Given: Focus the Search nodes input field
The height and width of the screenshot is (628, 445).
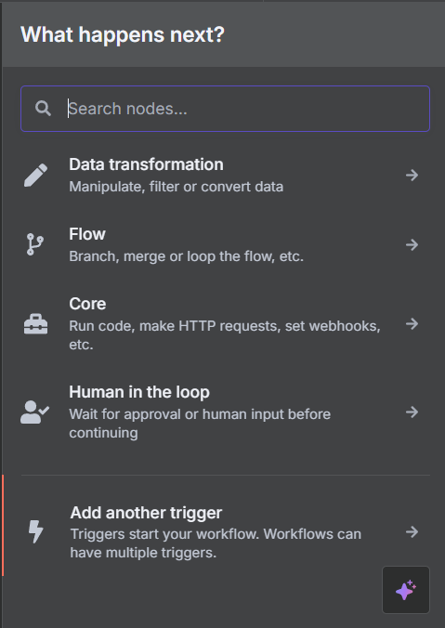Looking at the screenshot, I should pyautogui.click(x=225, y=109).
